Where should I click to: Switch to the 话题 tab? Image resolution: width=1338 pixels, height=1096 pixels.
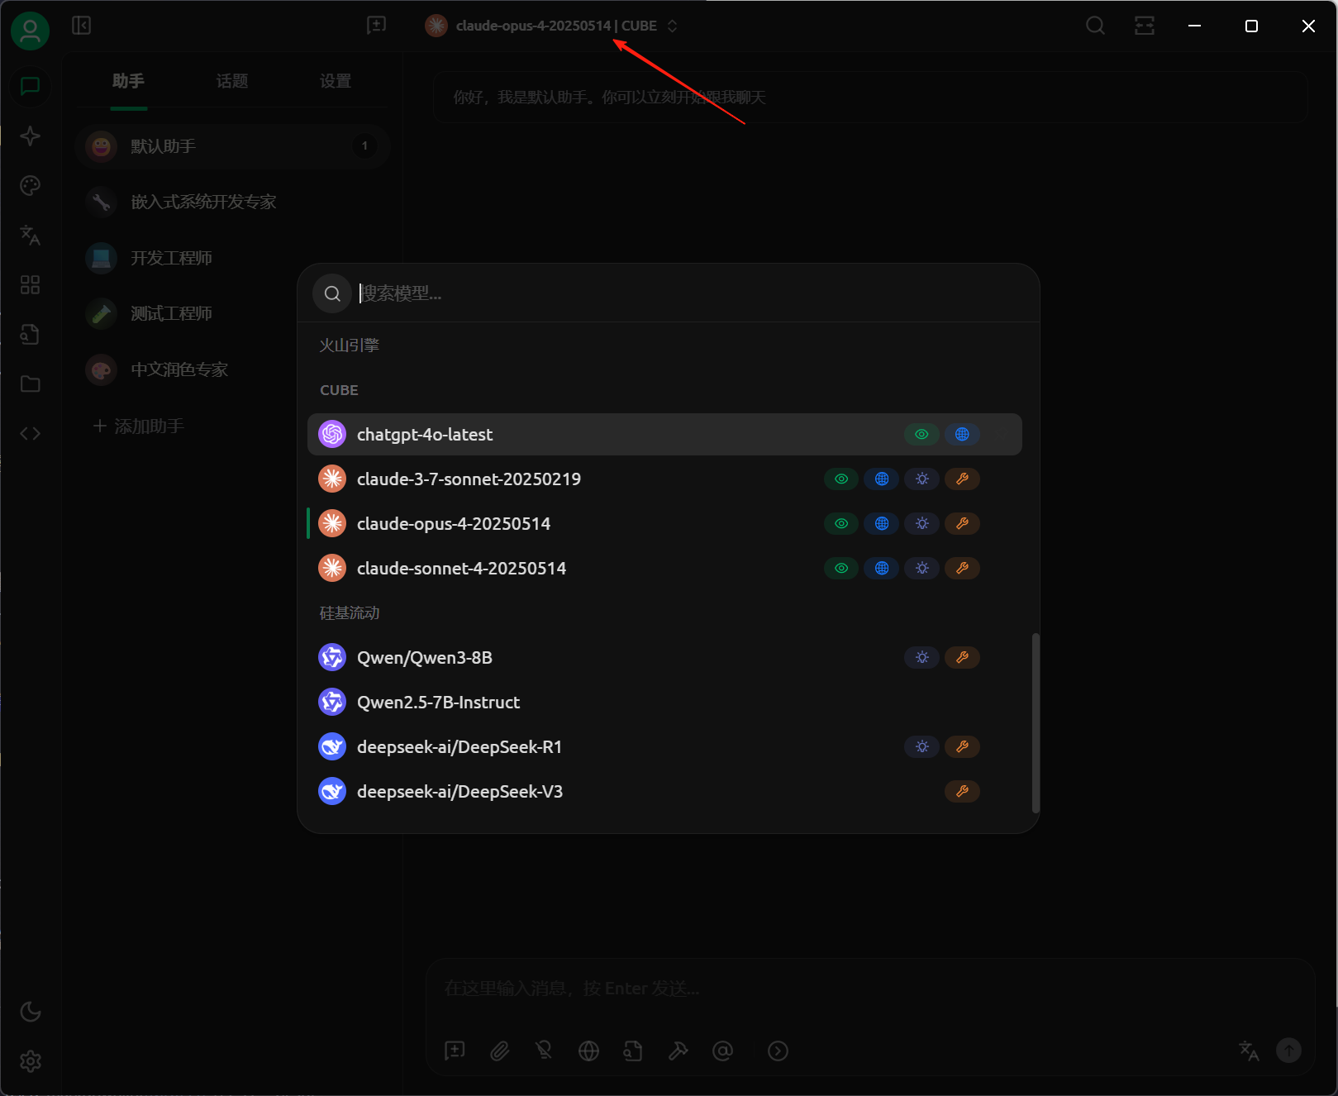coord(231,81)
